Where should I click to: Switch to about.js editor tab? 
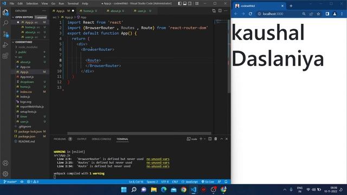tap(115, 11)
